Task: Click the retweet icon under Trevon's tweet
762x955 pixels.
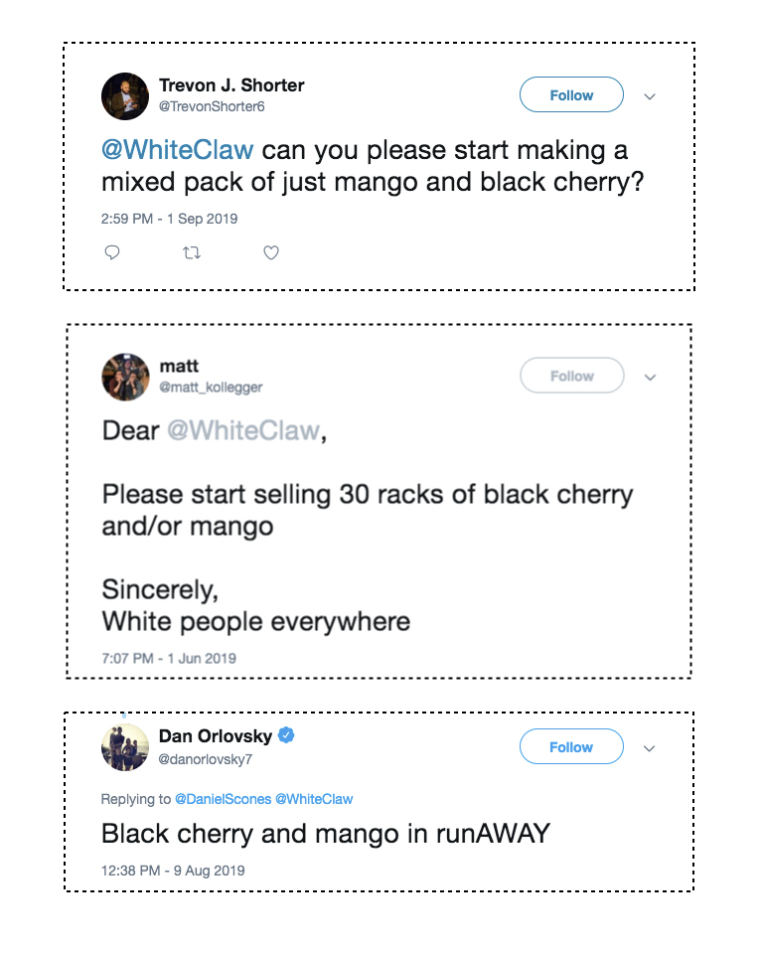Action: (192, 252)
